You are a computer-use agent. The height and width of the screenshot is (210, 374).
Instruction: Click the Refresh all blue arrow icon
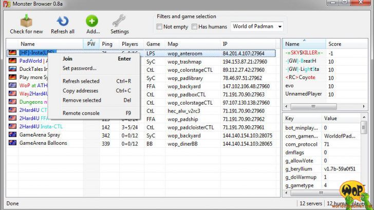63,21
